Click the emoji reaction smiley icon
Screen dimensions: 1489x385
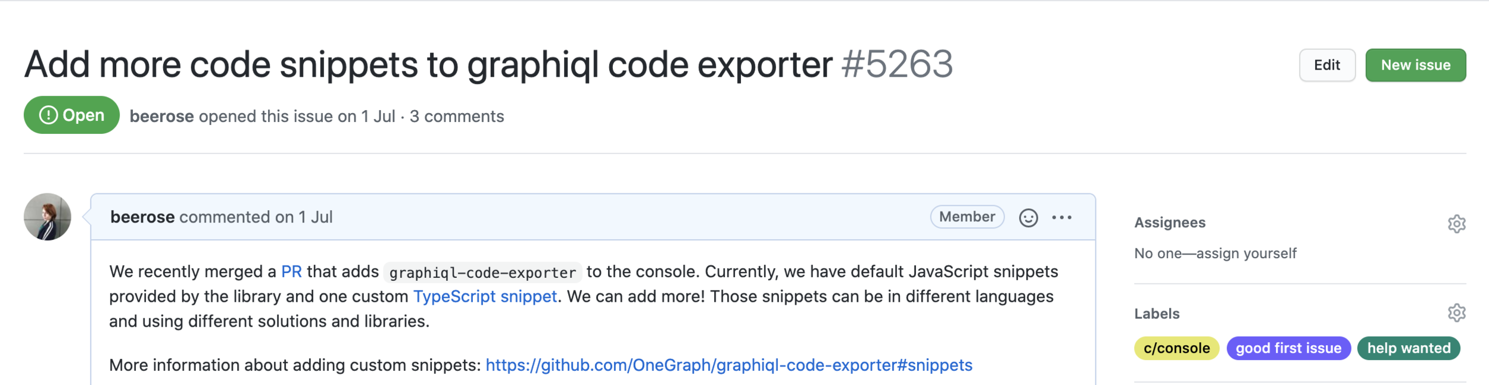point(1028,218)
